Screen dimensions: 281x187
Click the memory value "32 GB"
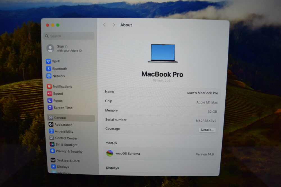(212, 112)
